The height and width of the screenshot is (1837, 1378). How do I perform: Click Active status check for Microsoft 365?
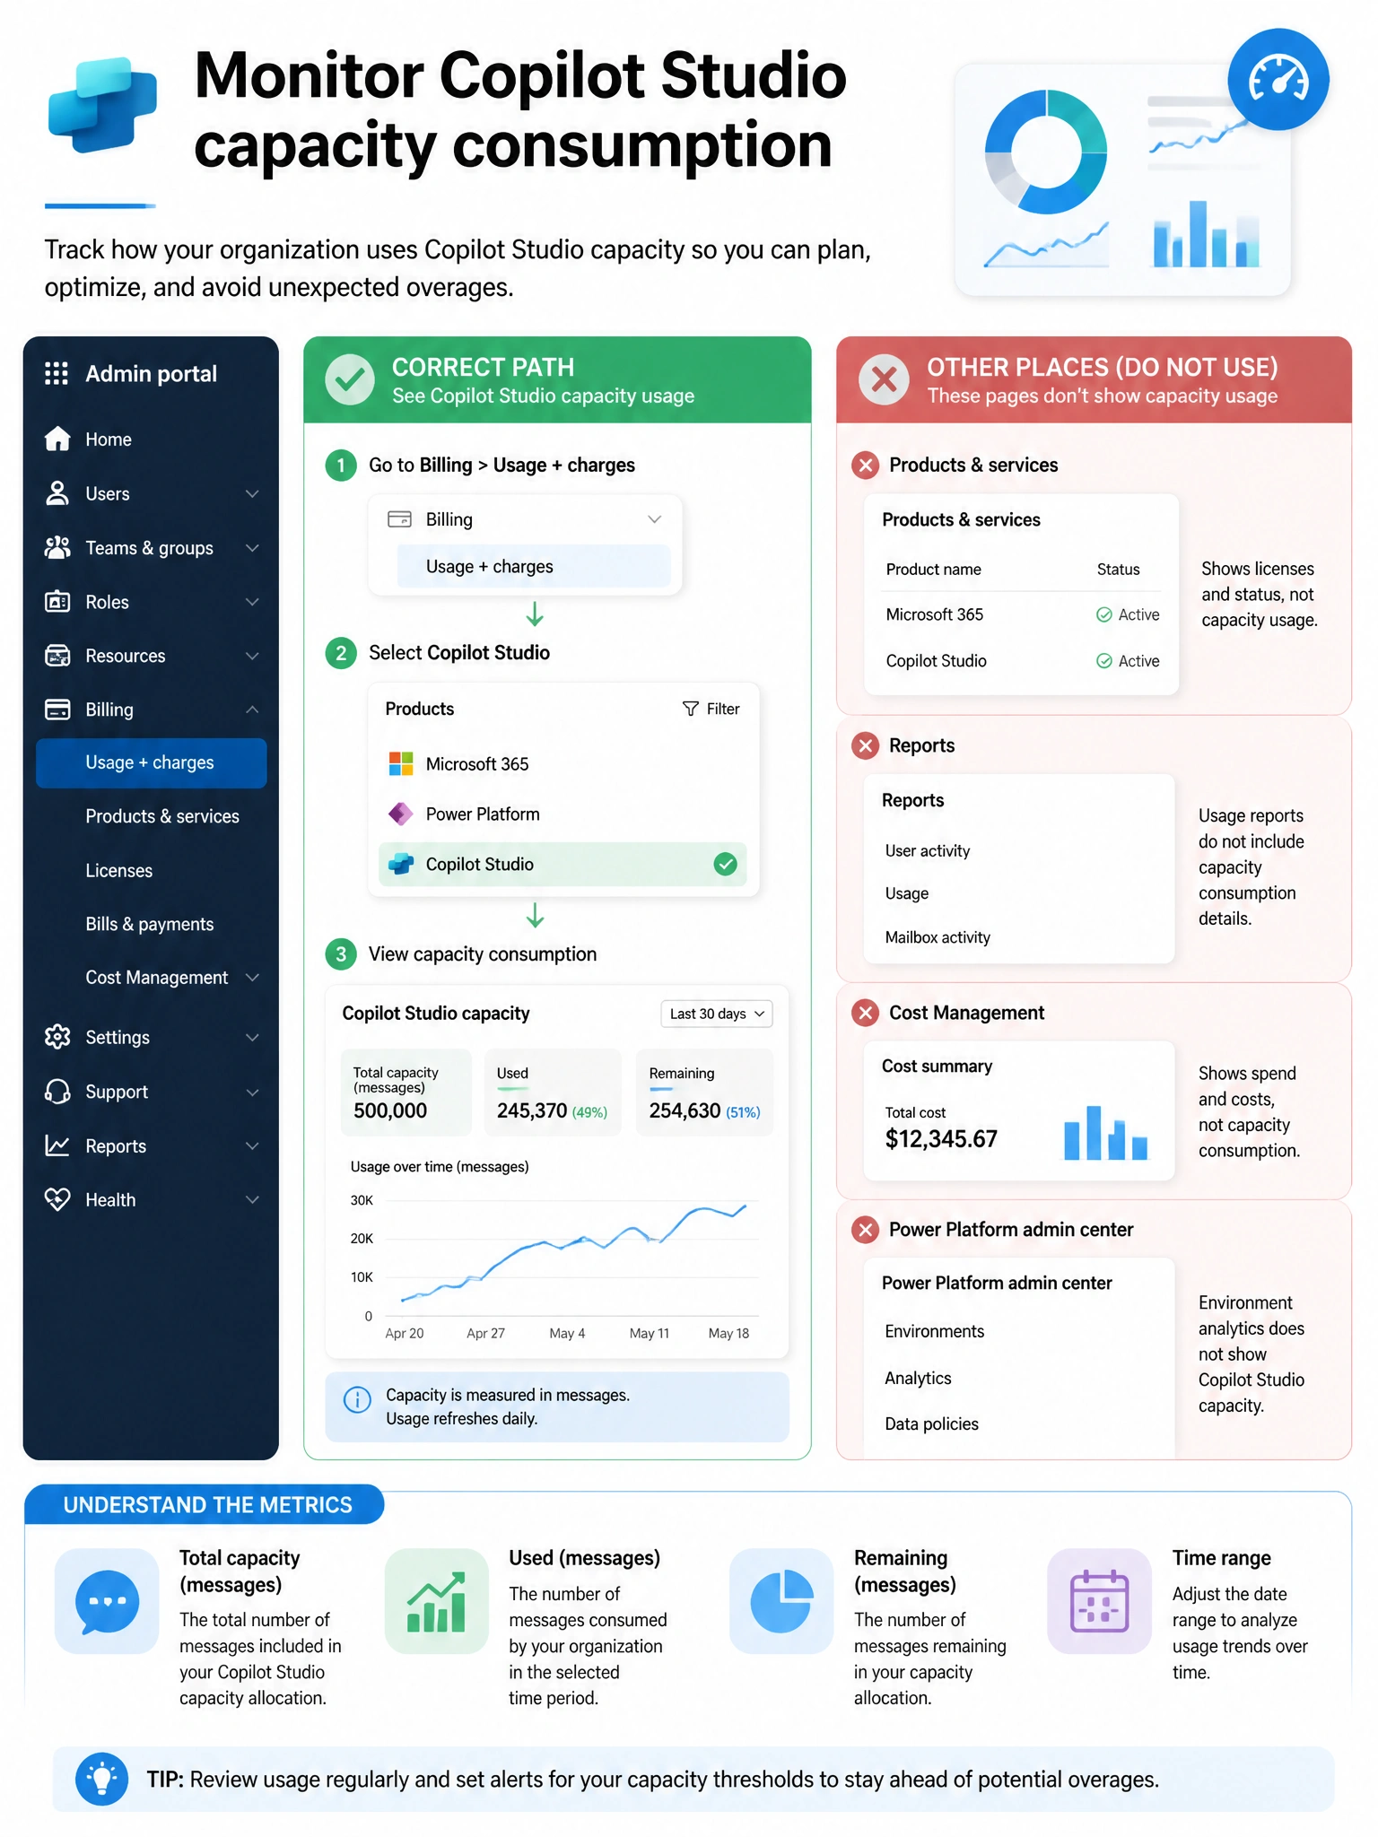click(1104, 614)
